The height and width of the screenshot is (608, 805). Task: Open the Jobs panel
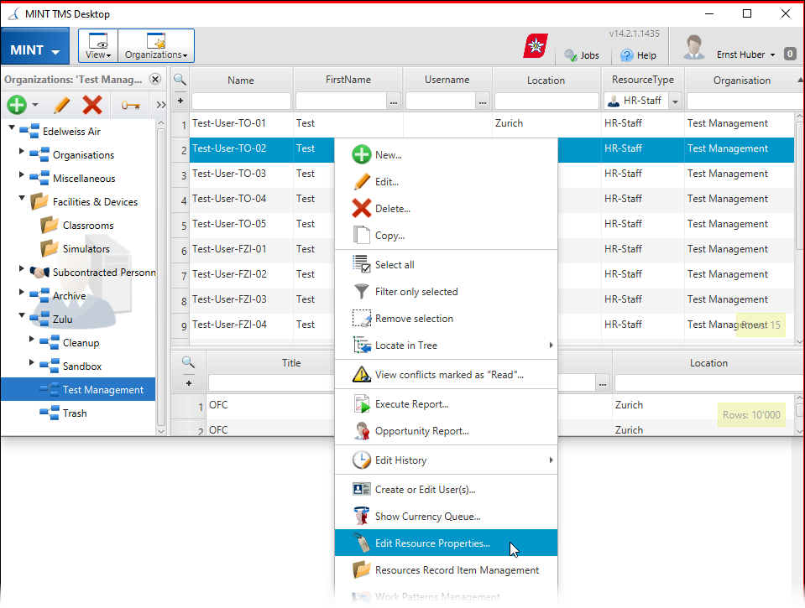point(582,55)
